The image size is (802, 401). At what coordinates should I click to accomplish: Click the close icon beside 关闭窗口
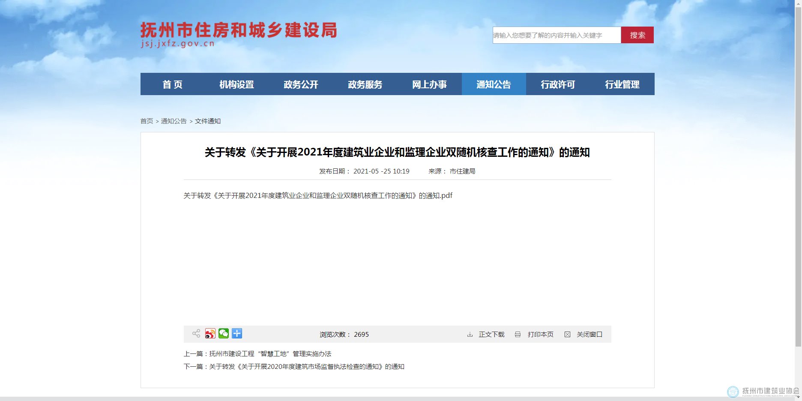(567, 335)
